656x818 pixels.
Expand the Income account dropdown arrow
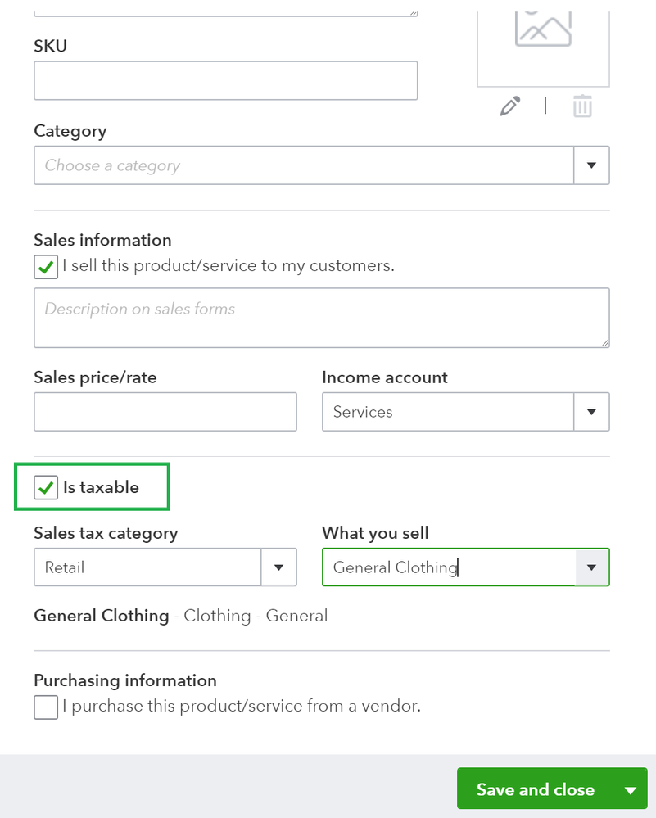coord(591,412)
